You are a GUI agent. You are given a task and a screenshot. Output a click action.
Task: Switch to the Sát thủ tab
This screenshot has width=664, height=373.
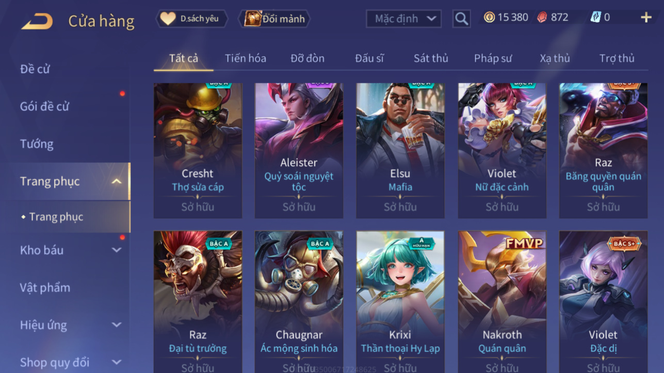(x=431, y=58)
